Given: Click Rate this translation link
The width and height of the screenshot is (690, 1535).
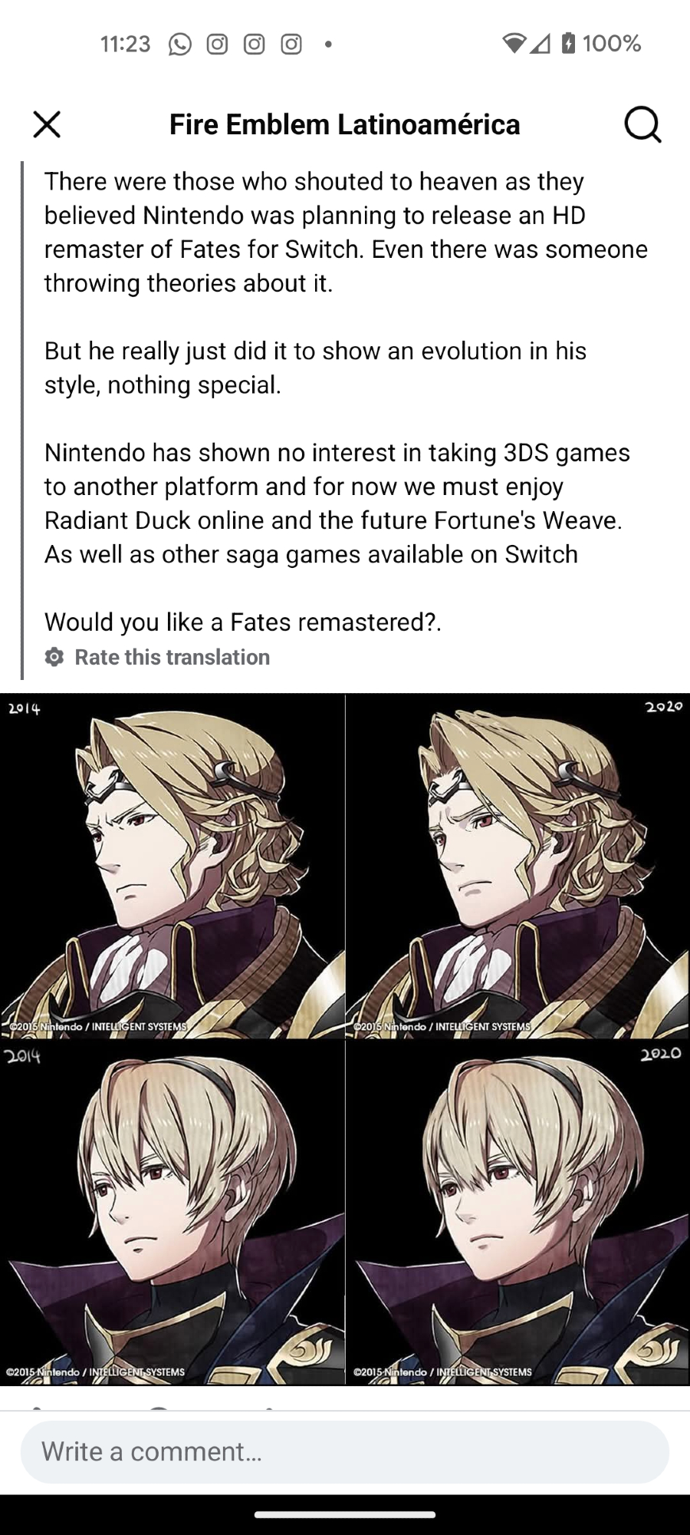Looking at the screenshot, I should tap(172, 657).
